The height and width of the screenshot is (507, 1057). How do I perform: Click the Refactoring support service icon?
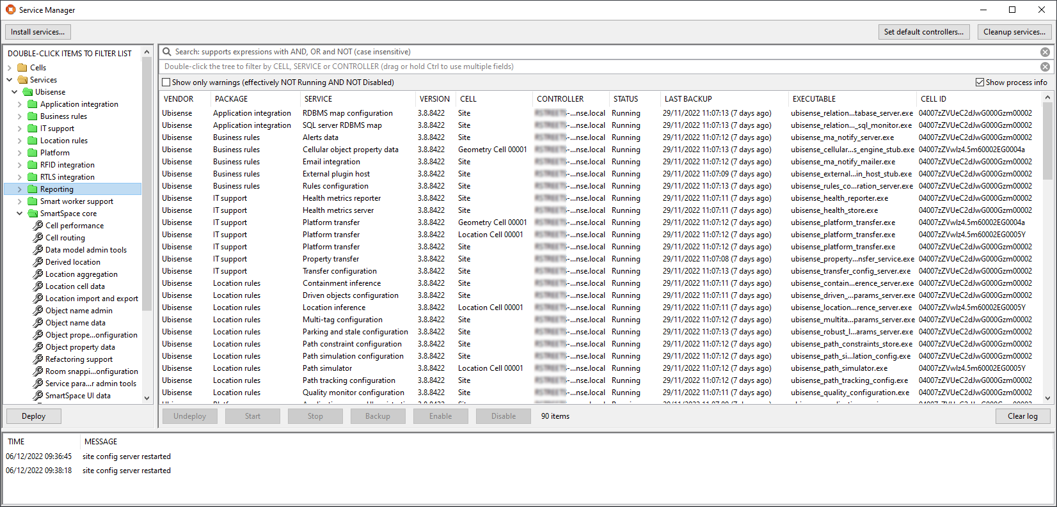pos(38,359)
